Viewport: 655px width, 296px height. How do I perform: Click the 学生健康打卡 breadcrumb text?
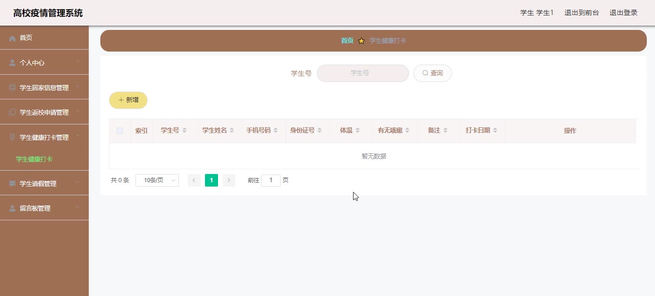tap(388, 40)
